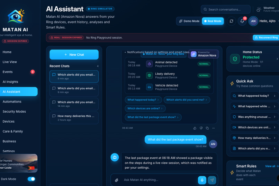The image size is (279, 186).
Task: Click the REAL · SESSION EXPIRED banner badge
Action: (x=66, y=37)
